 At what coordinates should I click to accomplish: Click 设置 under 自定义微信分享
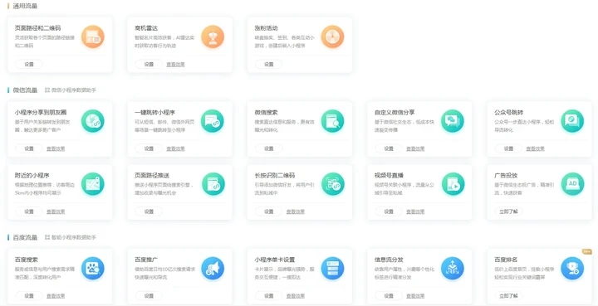click(389, 148)
